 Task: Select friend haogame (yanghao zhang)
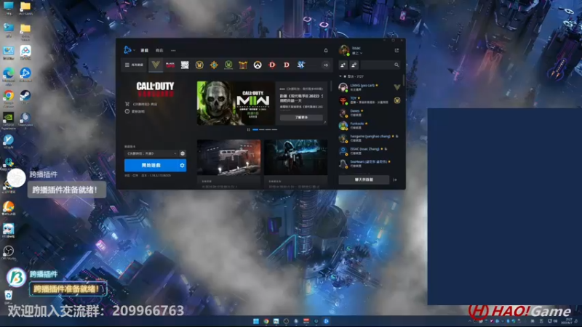(x=370, y=138)
